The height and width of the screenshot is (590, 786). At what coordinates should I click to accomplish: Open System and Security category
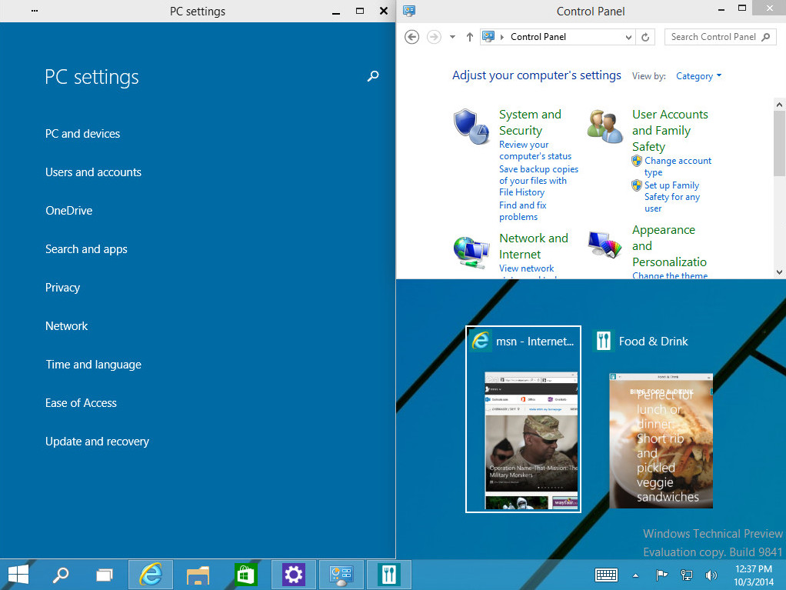coord(530,122)
